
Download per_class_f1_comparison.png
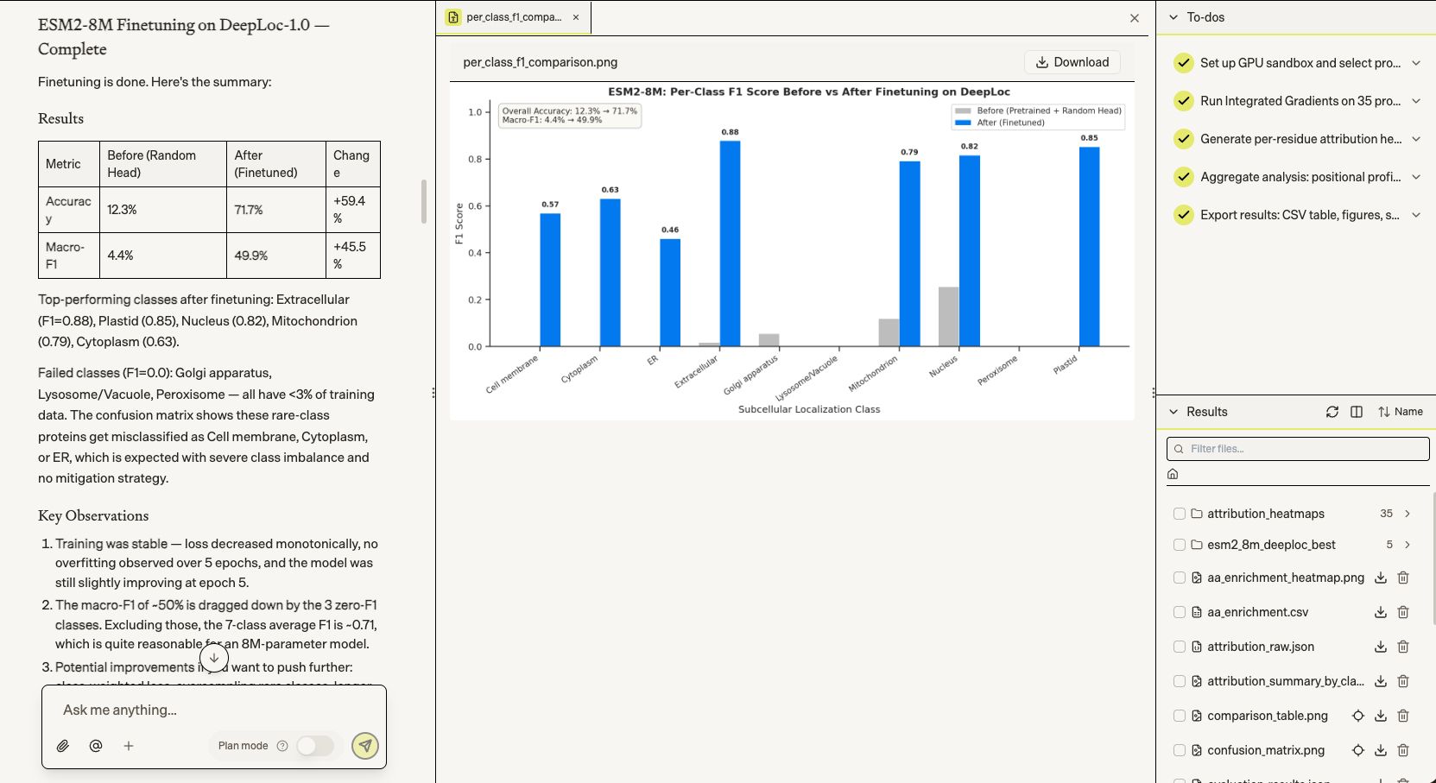[x=1072, y=62]
